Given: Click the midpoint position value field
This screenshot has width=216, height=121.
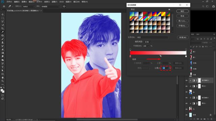Looking at the screenshot, I should pos(165,68).
